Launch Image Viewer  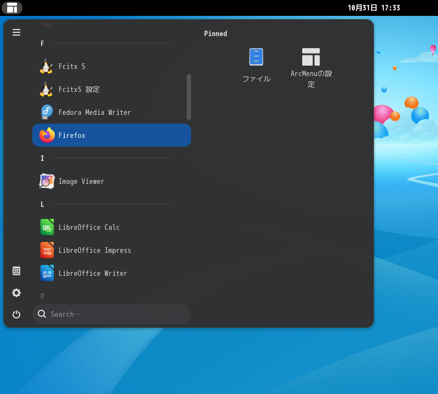tap(112, 181)
